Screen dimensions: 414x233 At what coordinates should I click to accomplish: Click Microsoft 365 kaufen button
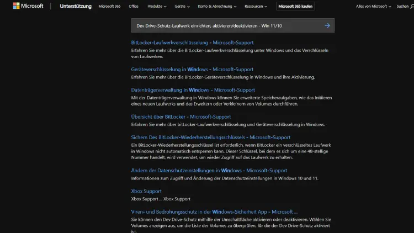295,6
